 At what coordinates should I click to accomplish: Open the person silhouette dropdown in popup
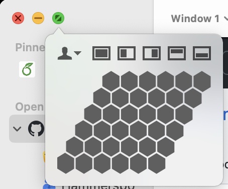(69, 53)
